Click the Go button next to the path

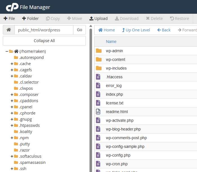point(79,30)
